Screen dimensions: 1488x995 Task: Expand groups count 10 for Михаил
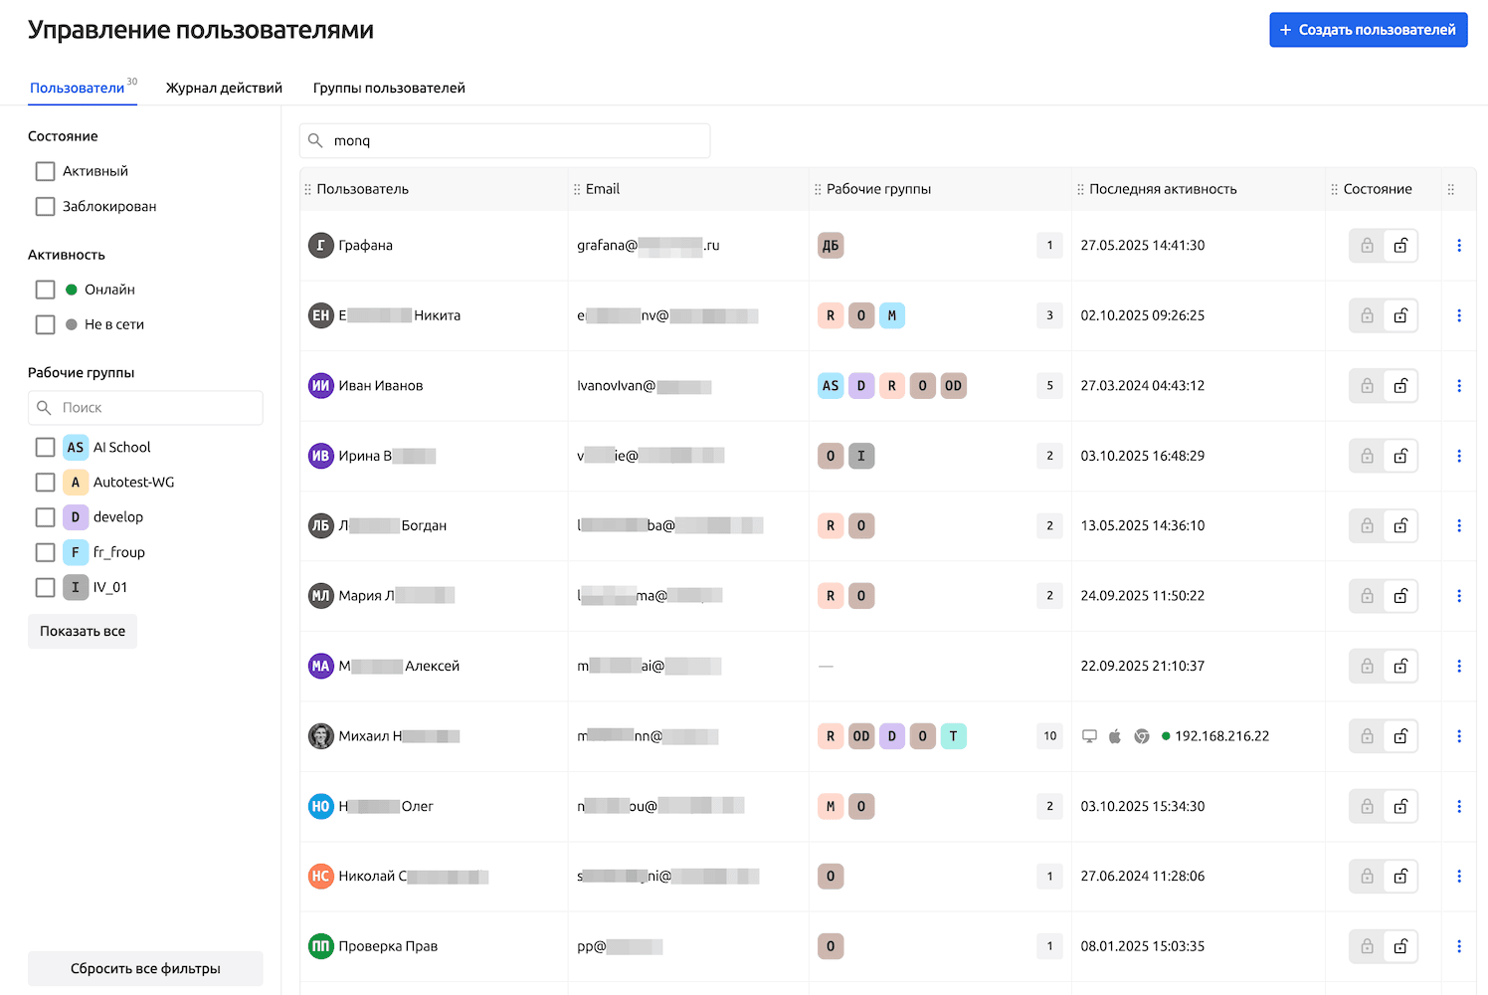point(1049,736)
